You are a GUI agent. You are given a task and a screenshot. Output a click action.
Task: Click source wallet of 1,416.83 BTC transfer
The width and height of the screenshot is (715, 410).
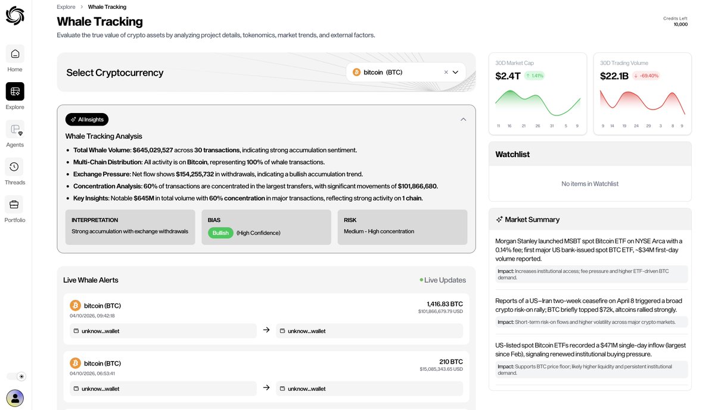163,331
